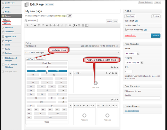Choose the 5/6 column layout option
167x130 pixels.
pos(50,117)
